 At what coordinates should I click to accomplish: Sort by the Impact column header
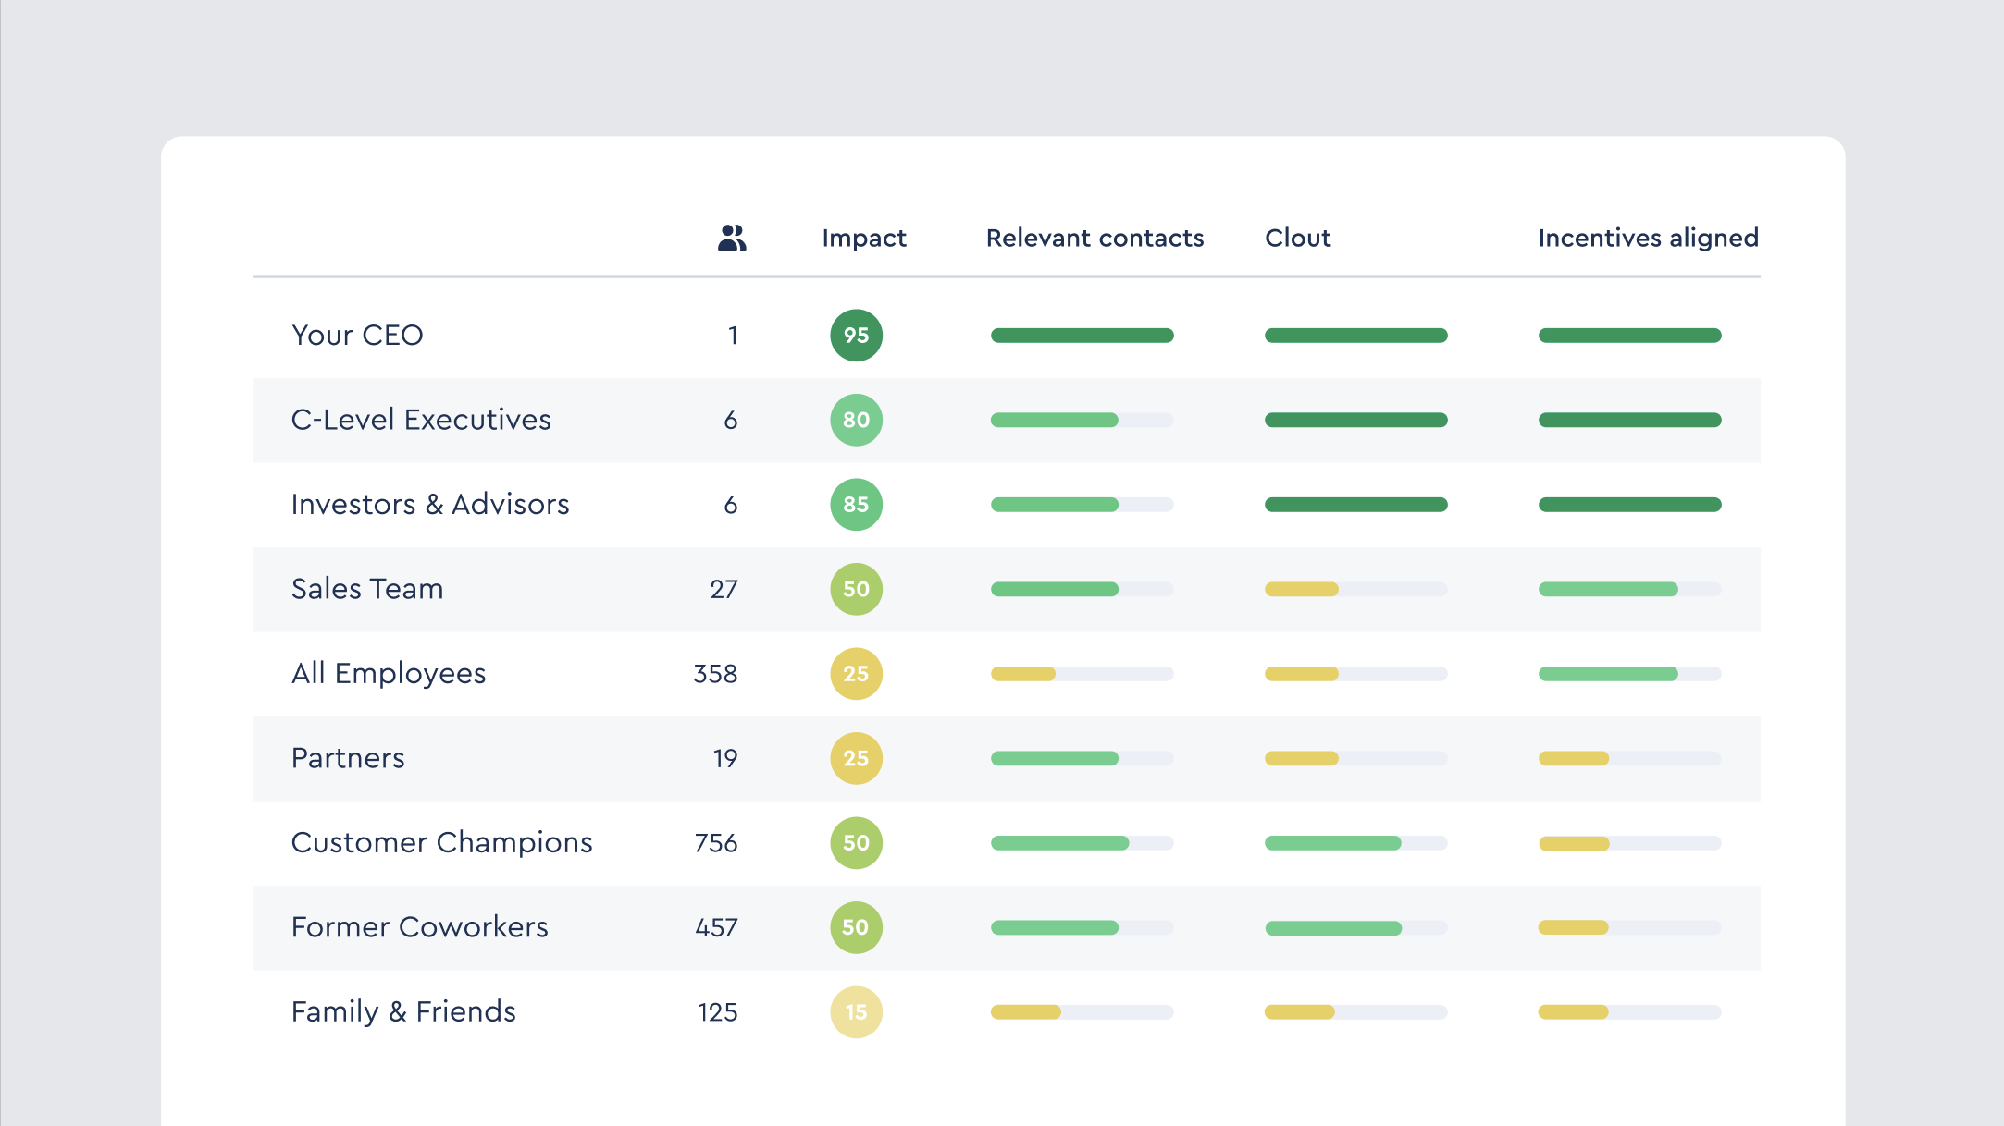point(863,239)
